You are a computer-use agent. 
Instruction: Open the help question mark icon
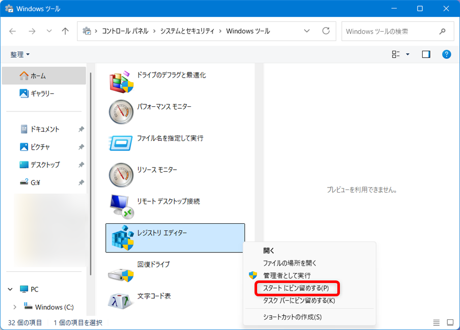click(446, 54)
